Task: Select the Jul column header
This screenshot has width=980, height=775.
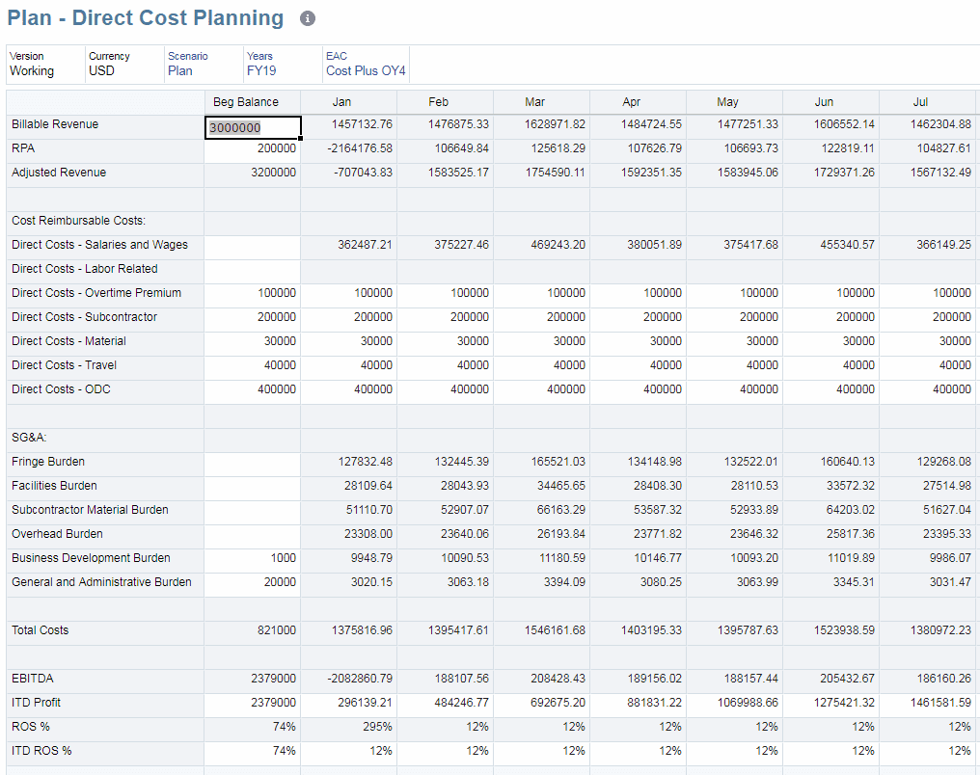Action: click(928, 102)
